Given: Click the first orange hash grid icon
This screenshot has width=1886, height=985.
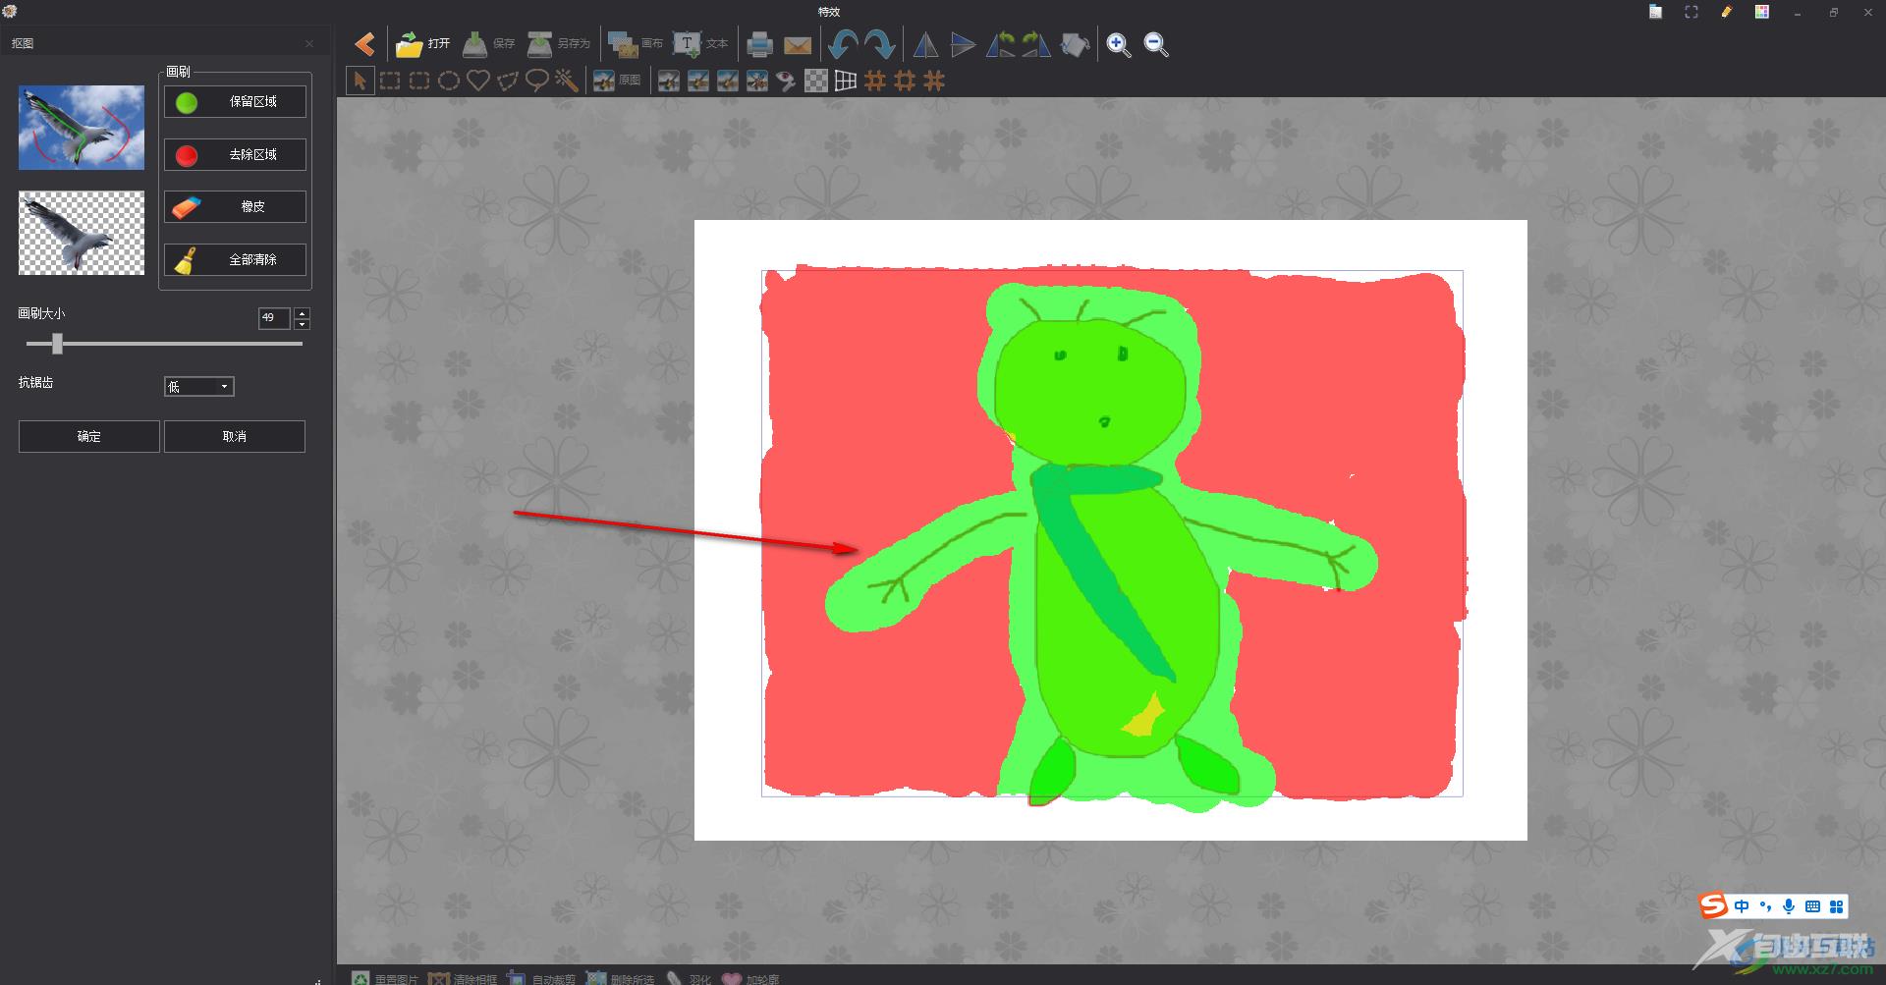Looking at the screenshot, I should [x=875, y=81].
